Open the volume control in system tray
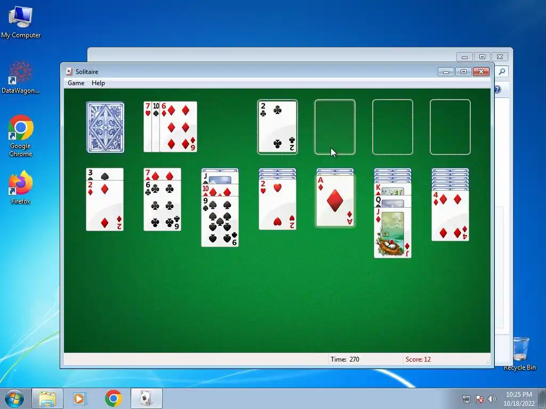The width and height of the screenshot is (546, 409). point(492,399)
